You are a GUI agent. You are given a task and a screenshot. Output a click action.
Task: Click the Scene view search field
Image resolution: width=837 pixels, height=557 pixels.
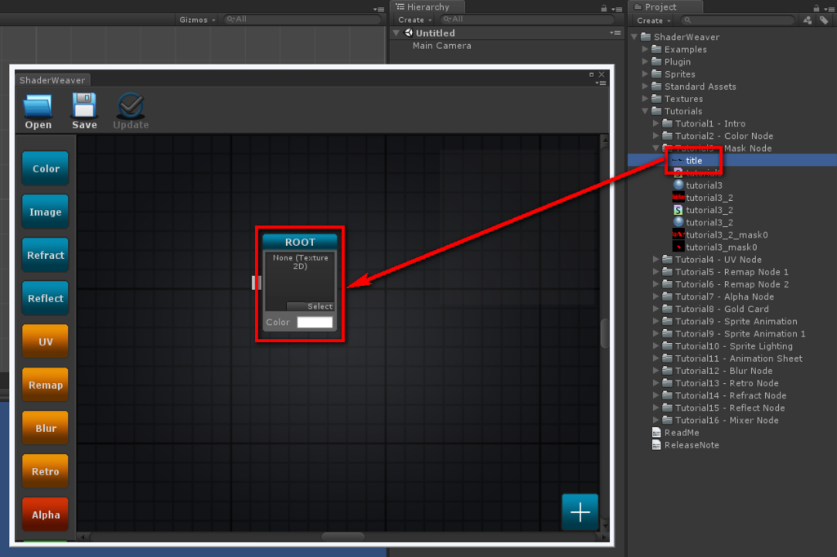302,20
